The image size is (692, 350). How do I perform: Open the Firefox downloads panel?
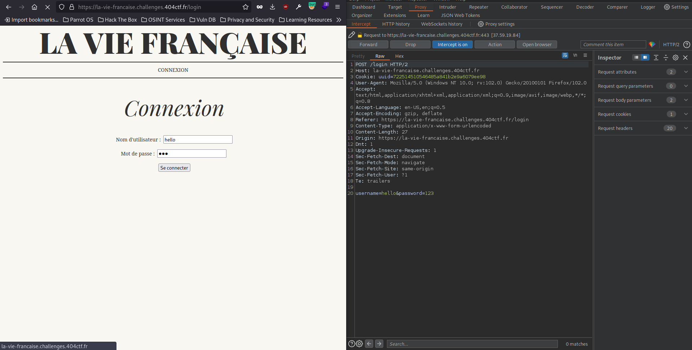273,7
